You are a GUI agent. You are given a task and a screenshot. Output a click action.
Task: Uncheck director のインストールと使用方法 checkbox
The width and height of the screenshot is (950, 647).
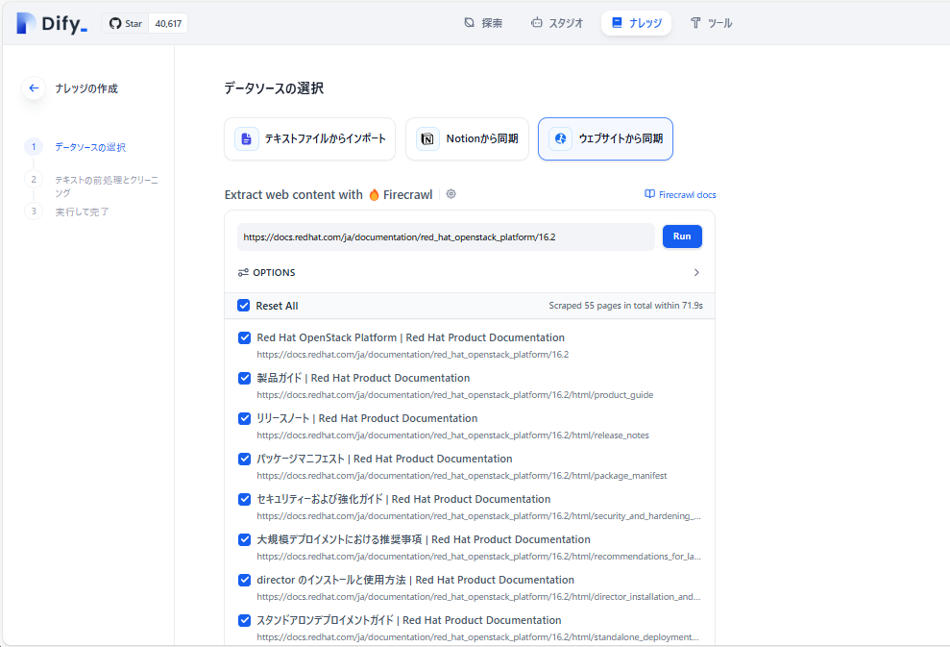pos(245,581)
